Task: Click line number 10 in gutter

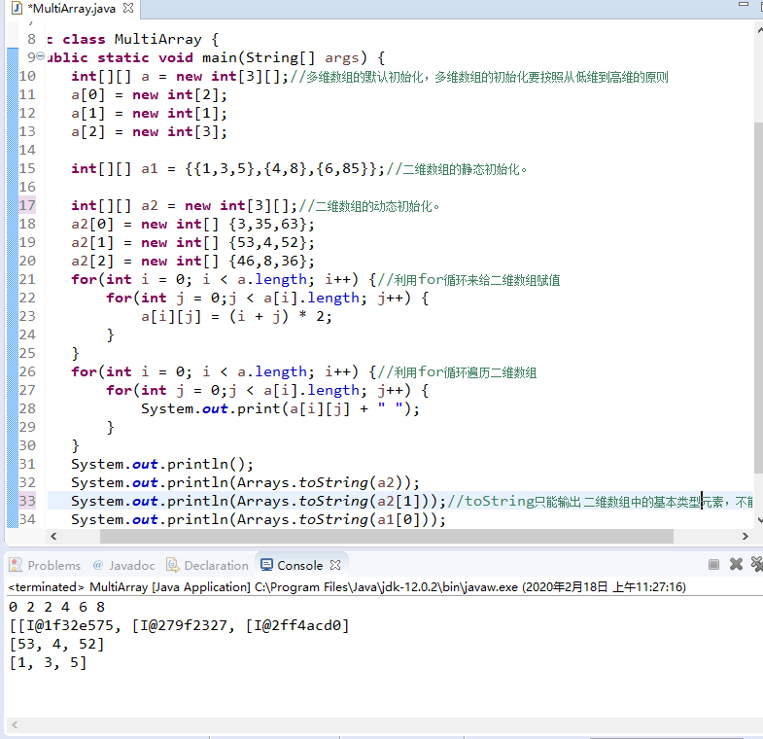Action: (27, 77)
